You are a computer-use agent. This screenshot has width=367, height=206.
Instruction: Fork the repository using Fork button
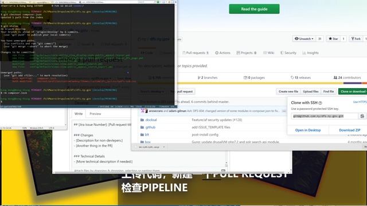(x=356, y=39)
